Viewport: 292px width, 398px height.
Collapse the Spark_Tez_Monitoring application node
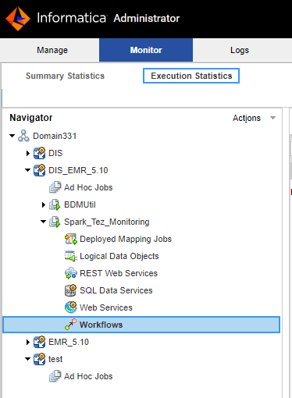[x=43, y=222]
